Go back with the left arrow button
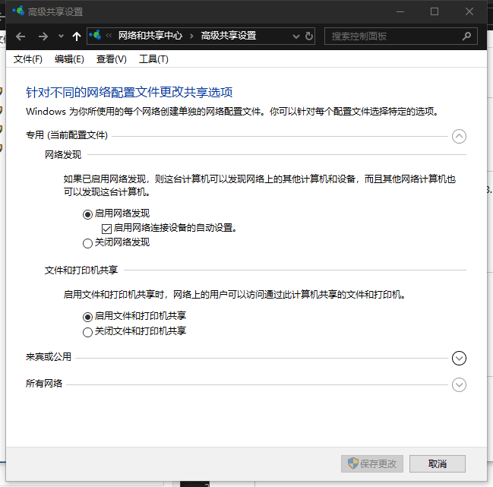Viewport: 493px width, 487px height. 21,36
